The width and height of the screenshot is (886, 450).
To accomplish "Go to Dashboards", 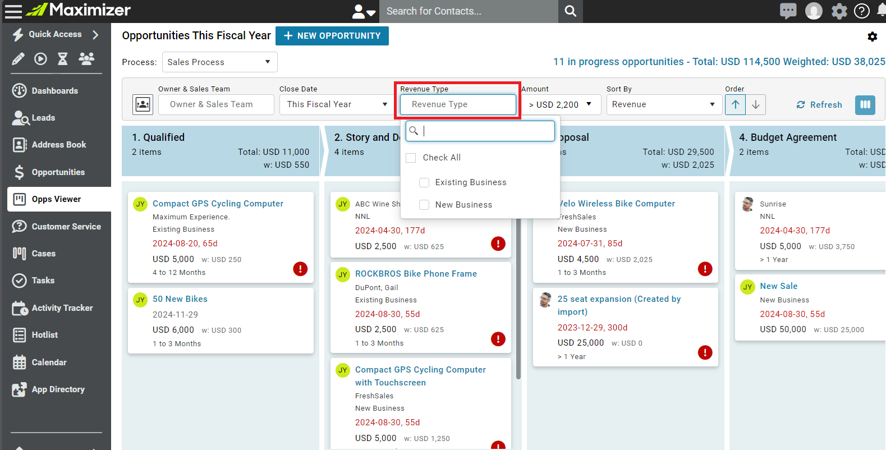I will [55, 91].
